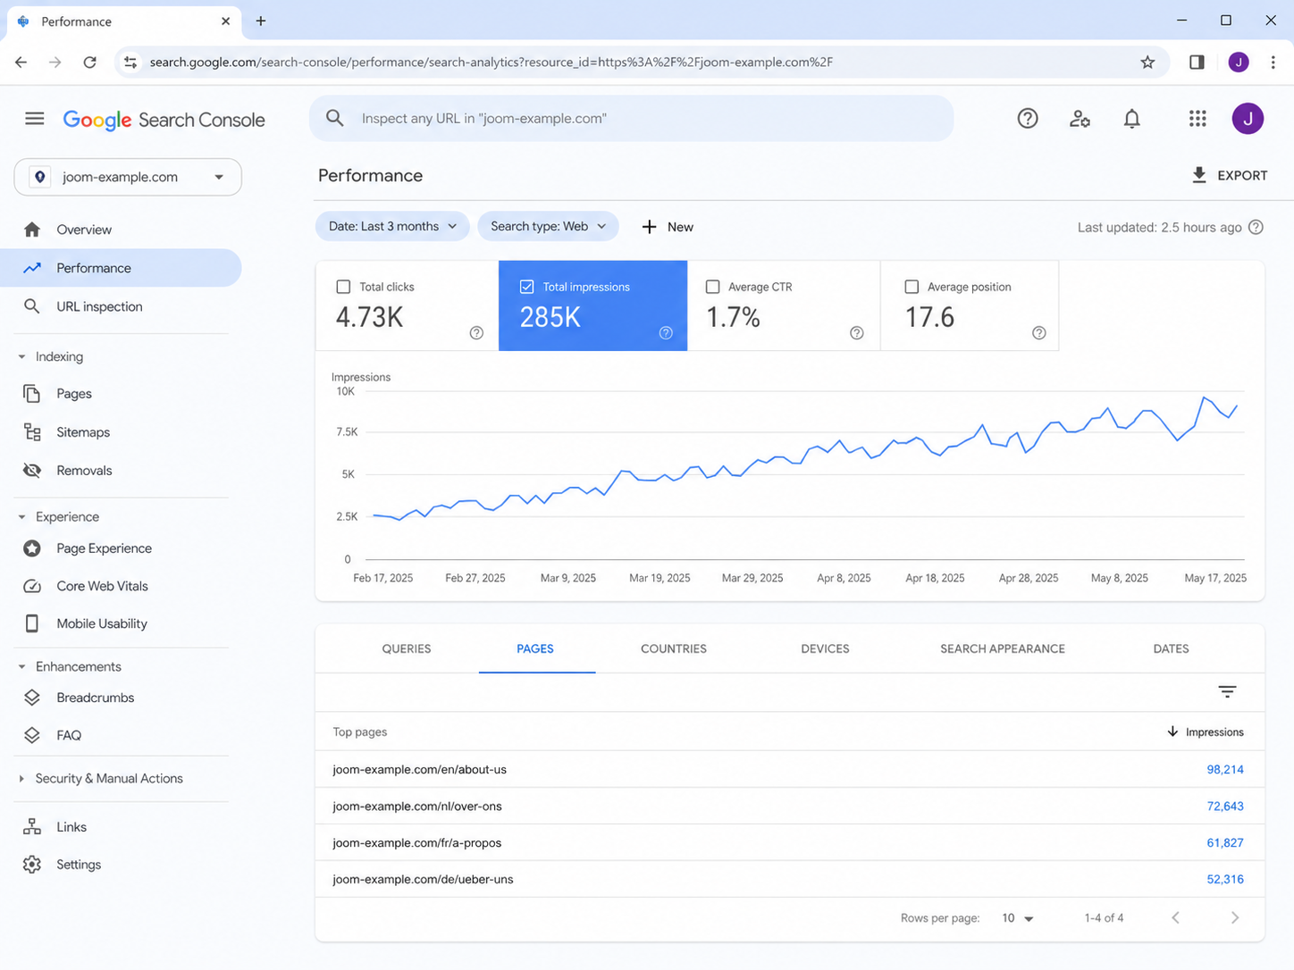
Task: Change the Rows per page dropdown
Action: click(1017, 918)
